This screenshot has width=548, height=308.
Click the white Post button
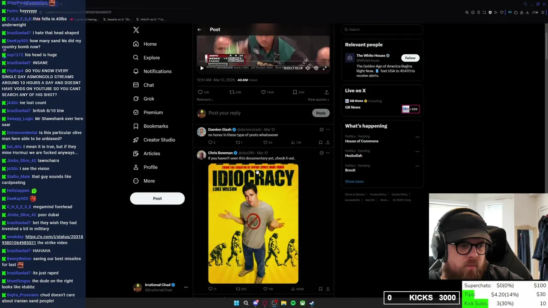[157, 198]
